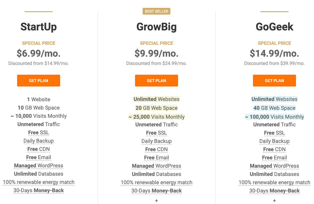Image resolution: width=314 pixels, height=204 pixels.
Task: Click Free SSL in GrowBig plan
Action: [157, 133]
